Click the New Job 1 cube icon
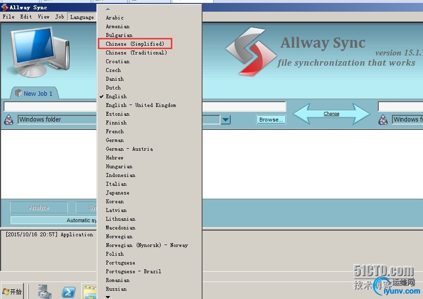Image resolution: width=423 pixels, height=299 pixels. pos(18,93)
